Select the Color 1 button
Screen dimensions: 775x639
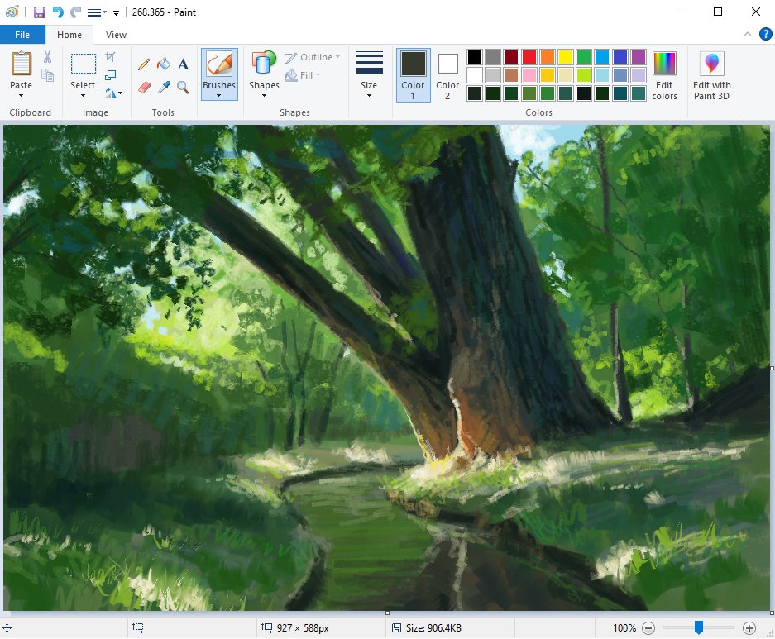(x=414, y=75)
